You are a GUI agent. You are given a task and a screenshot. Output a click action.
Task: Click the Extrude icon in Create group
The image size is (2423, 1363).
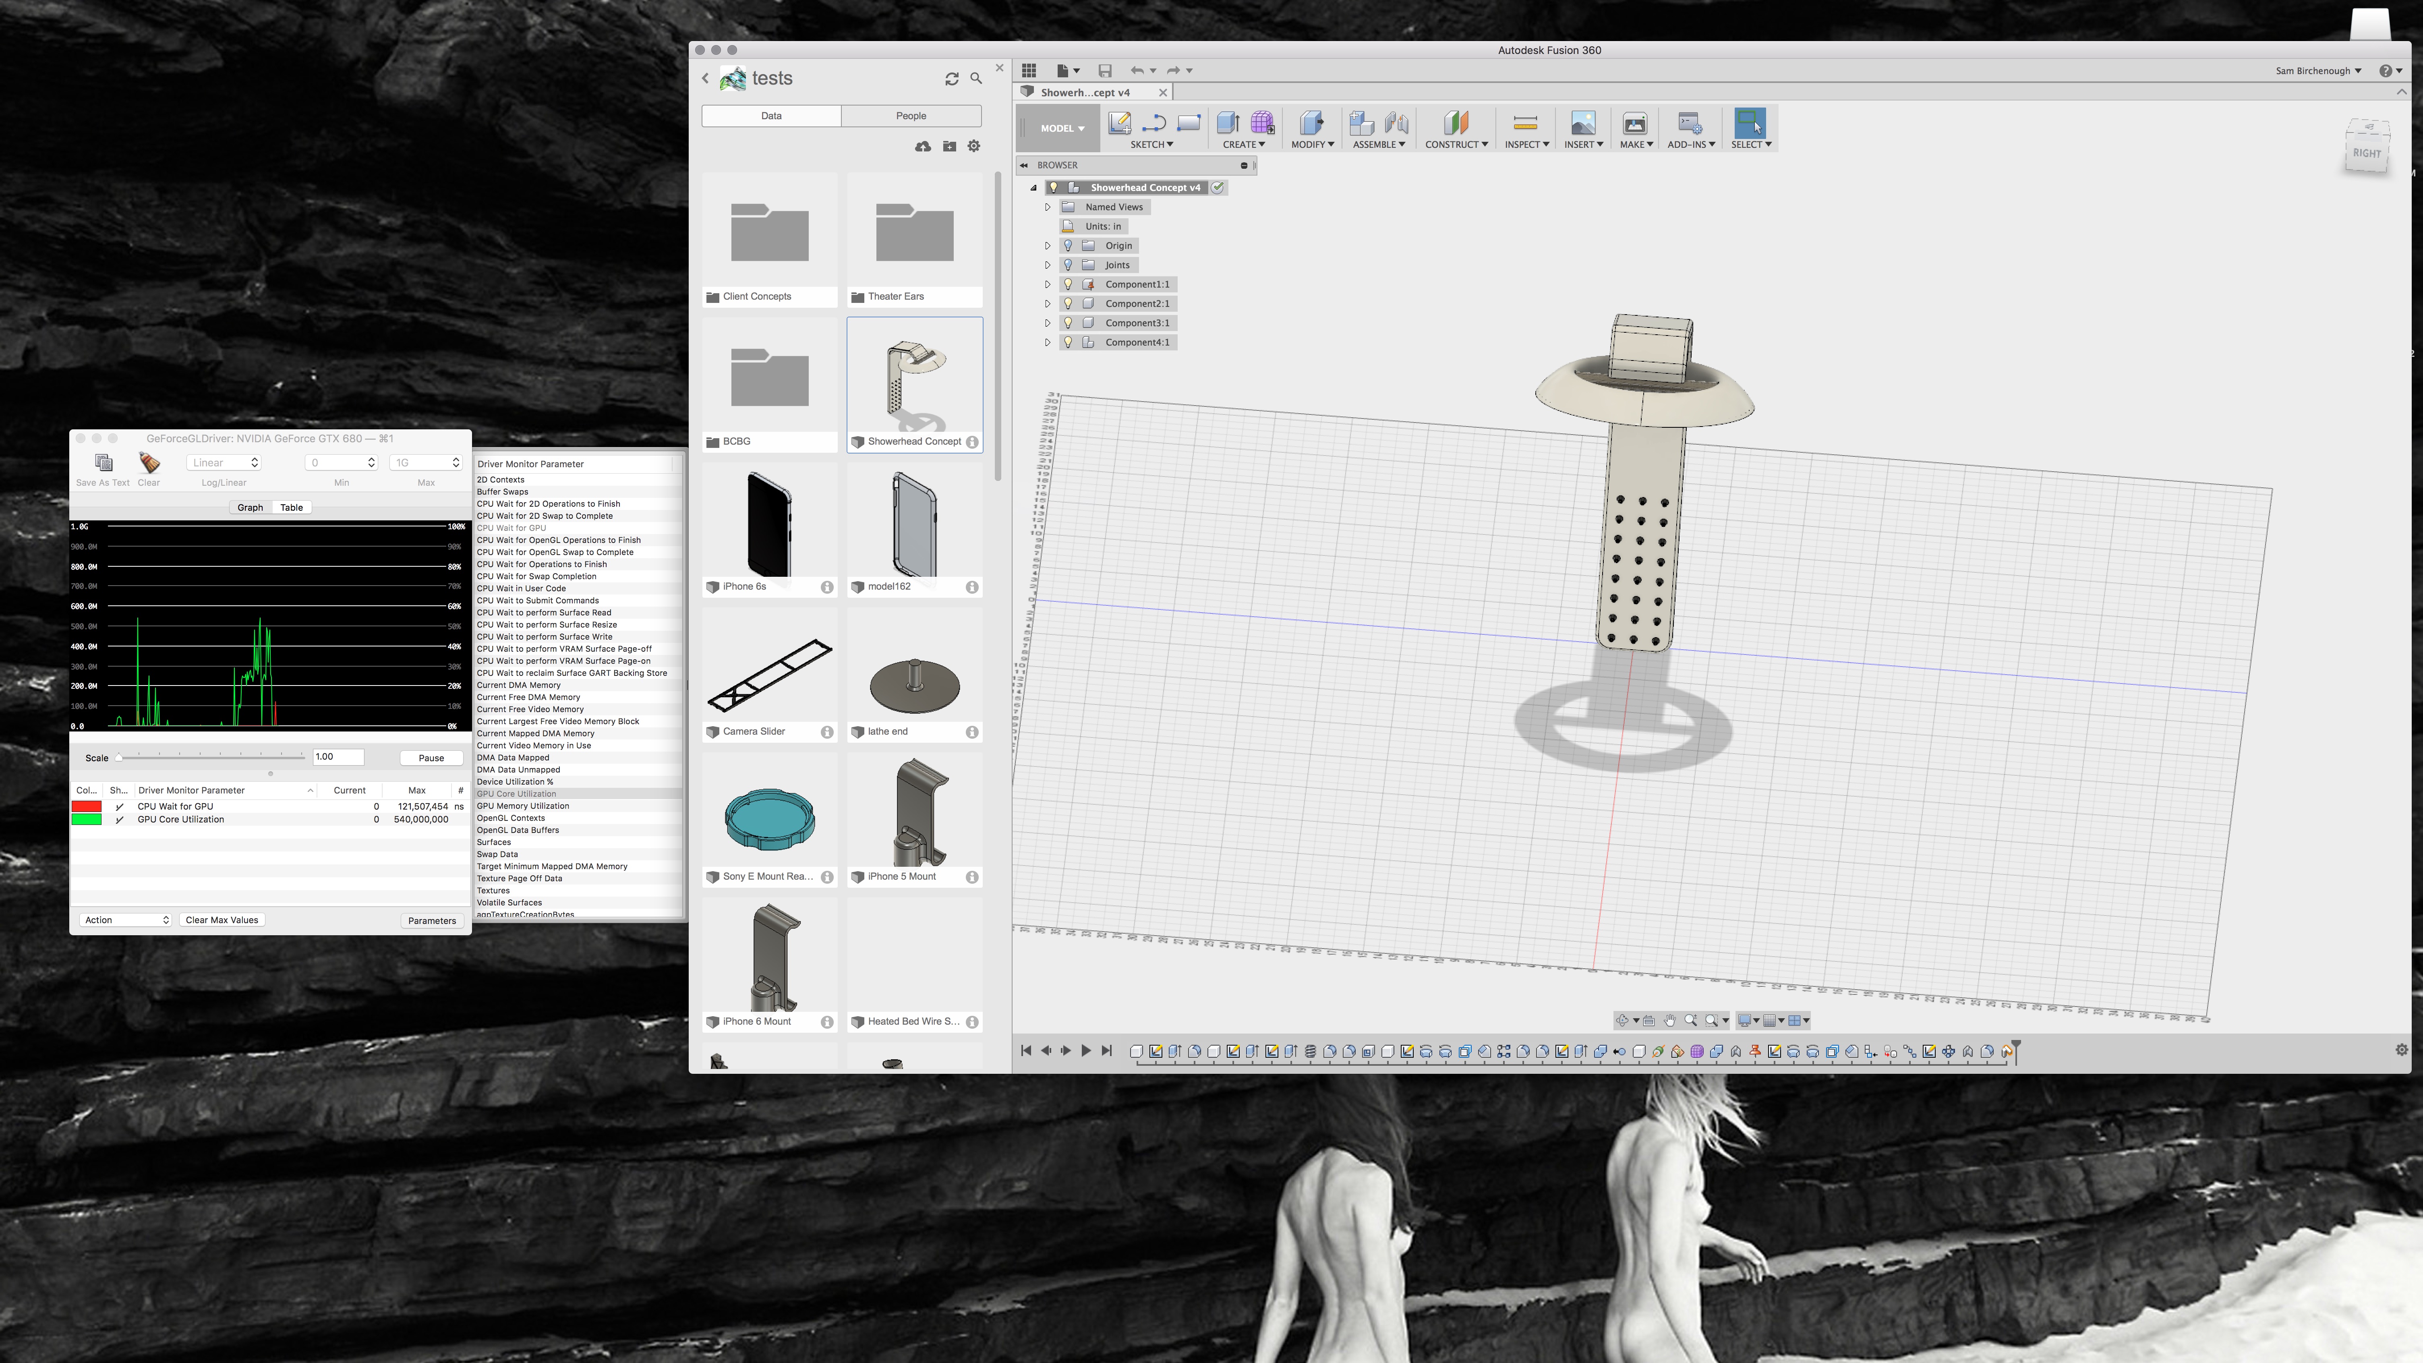[x=1228, y=123]
